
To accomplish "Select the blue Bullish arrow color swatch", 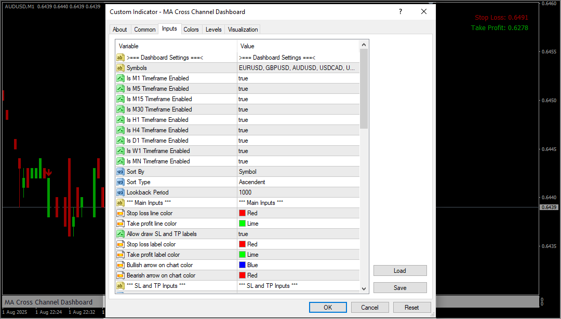I will tap(242, 265).
